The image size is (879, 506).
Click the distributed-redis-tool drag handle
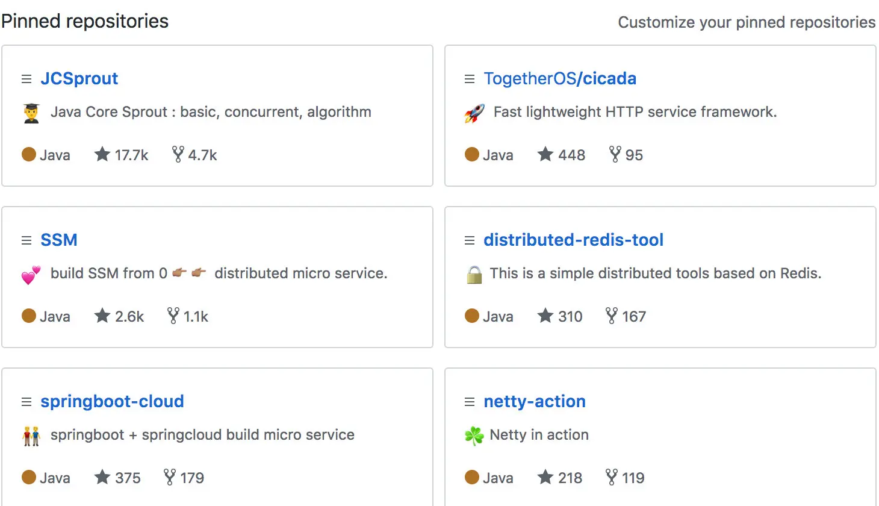pyautogui.click(x=470, y=240)
